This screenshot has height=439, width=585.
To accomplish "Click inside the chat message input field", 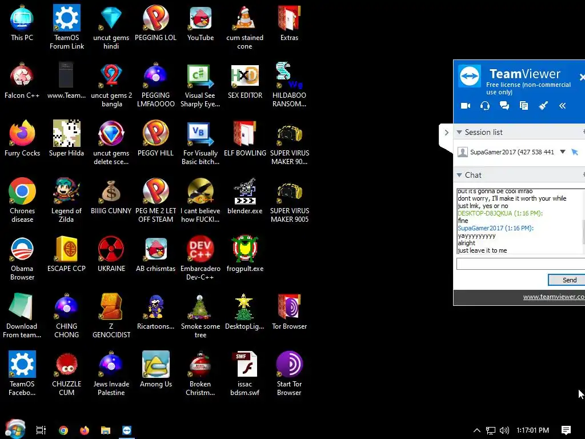I will (520, 264).
